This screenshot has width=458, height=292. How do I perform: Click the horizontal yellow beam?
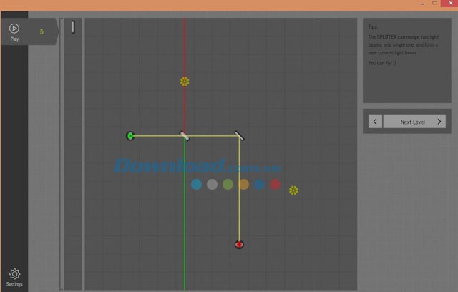[157, 136]
